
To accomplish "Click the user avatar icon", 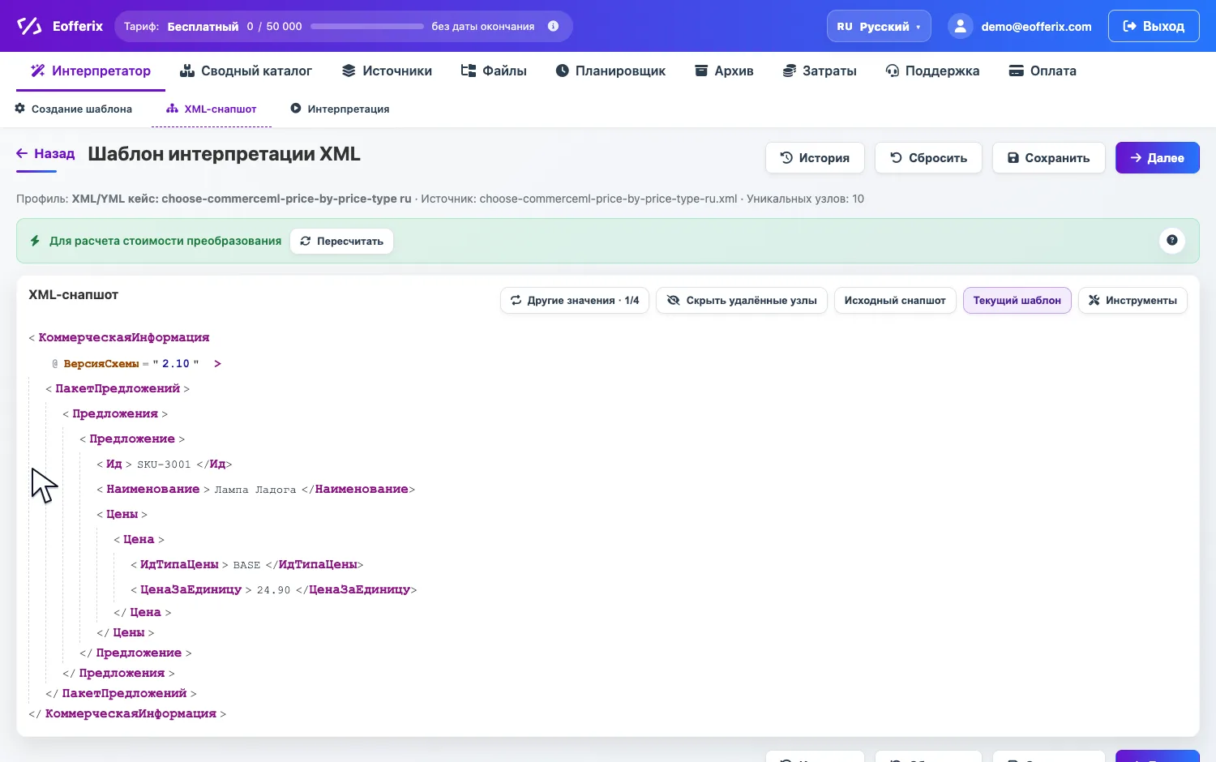I will [x=960, y=26].
